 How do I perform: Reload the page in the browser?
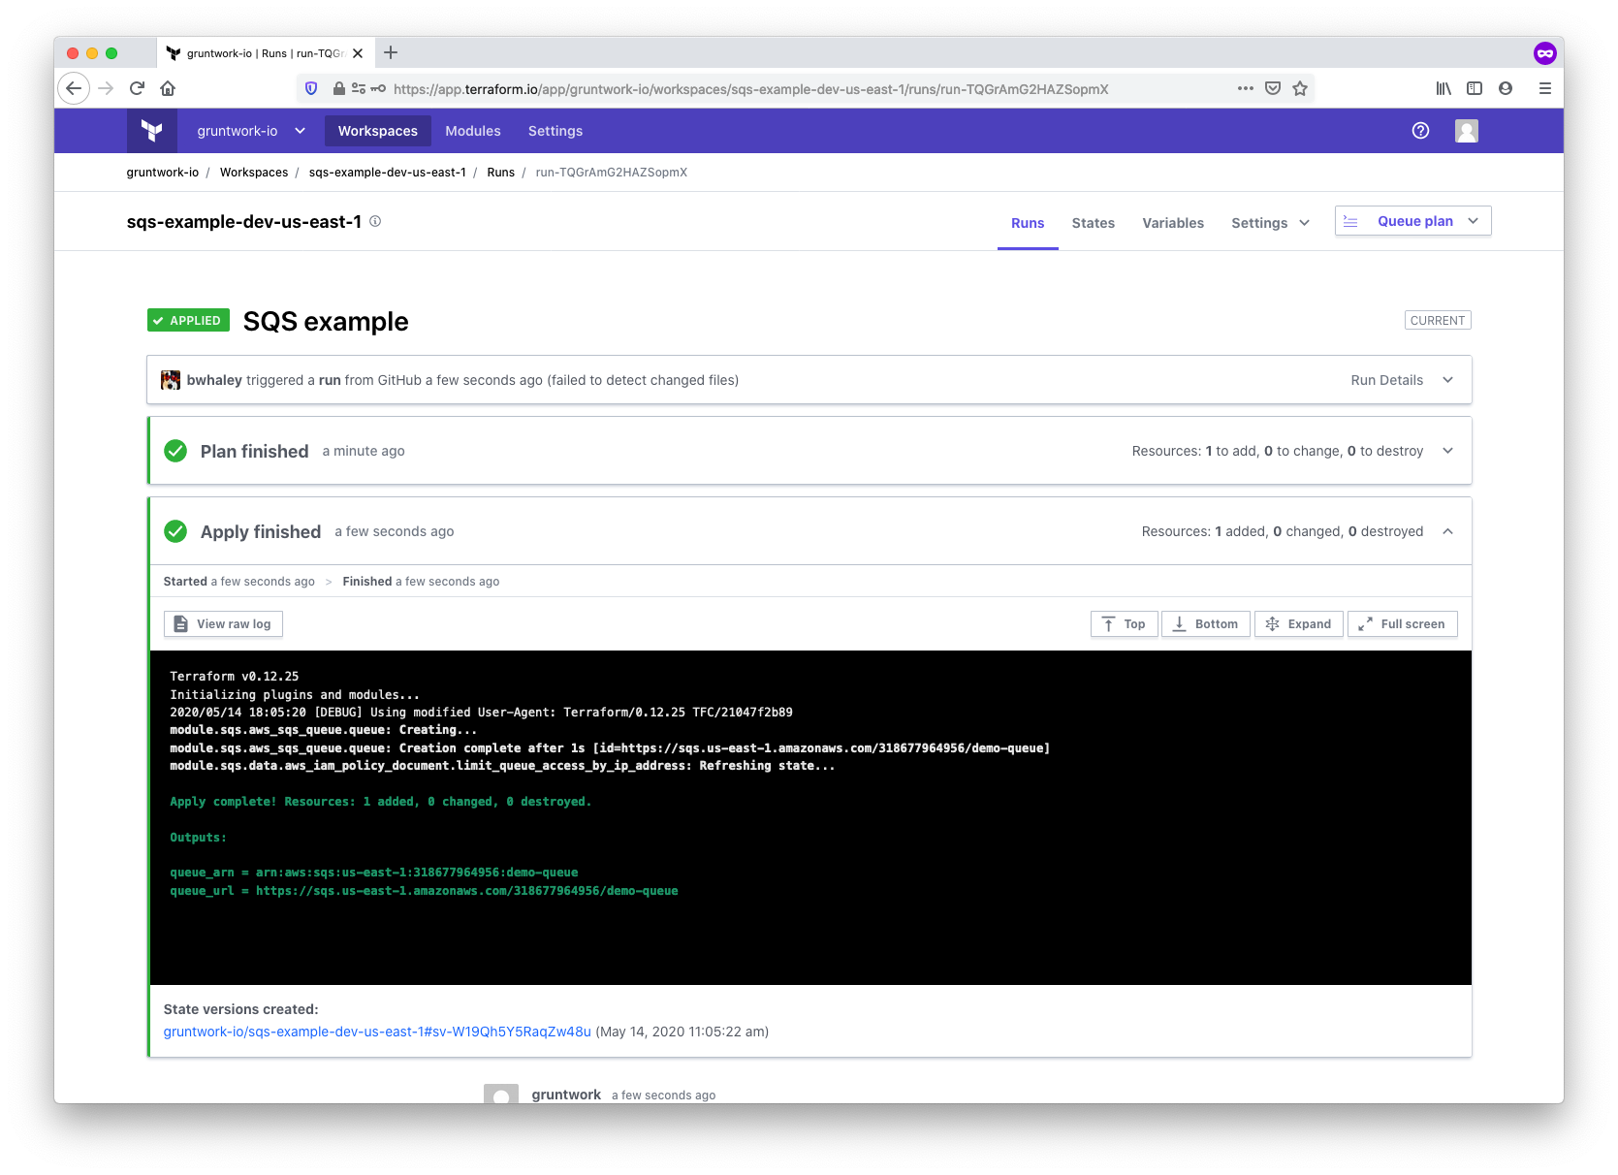(137, 89)
